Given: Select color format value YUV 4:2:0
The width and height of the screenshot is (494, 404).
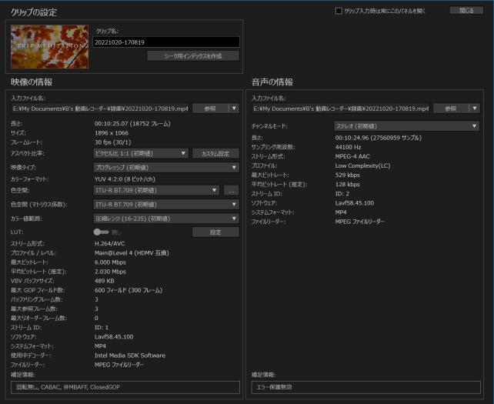Looking at the screenshot, I should [125, 179].
